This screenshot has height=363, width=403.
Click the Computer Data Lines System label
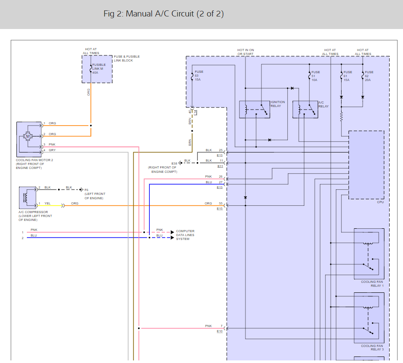(185, 235)
